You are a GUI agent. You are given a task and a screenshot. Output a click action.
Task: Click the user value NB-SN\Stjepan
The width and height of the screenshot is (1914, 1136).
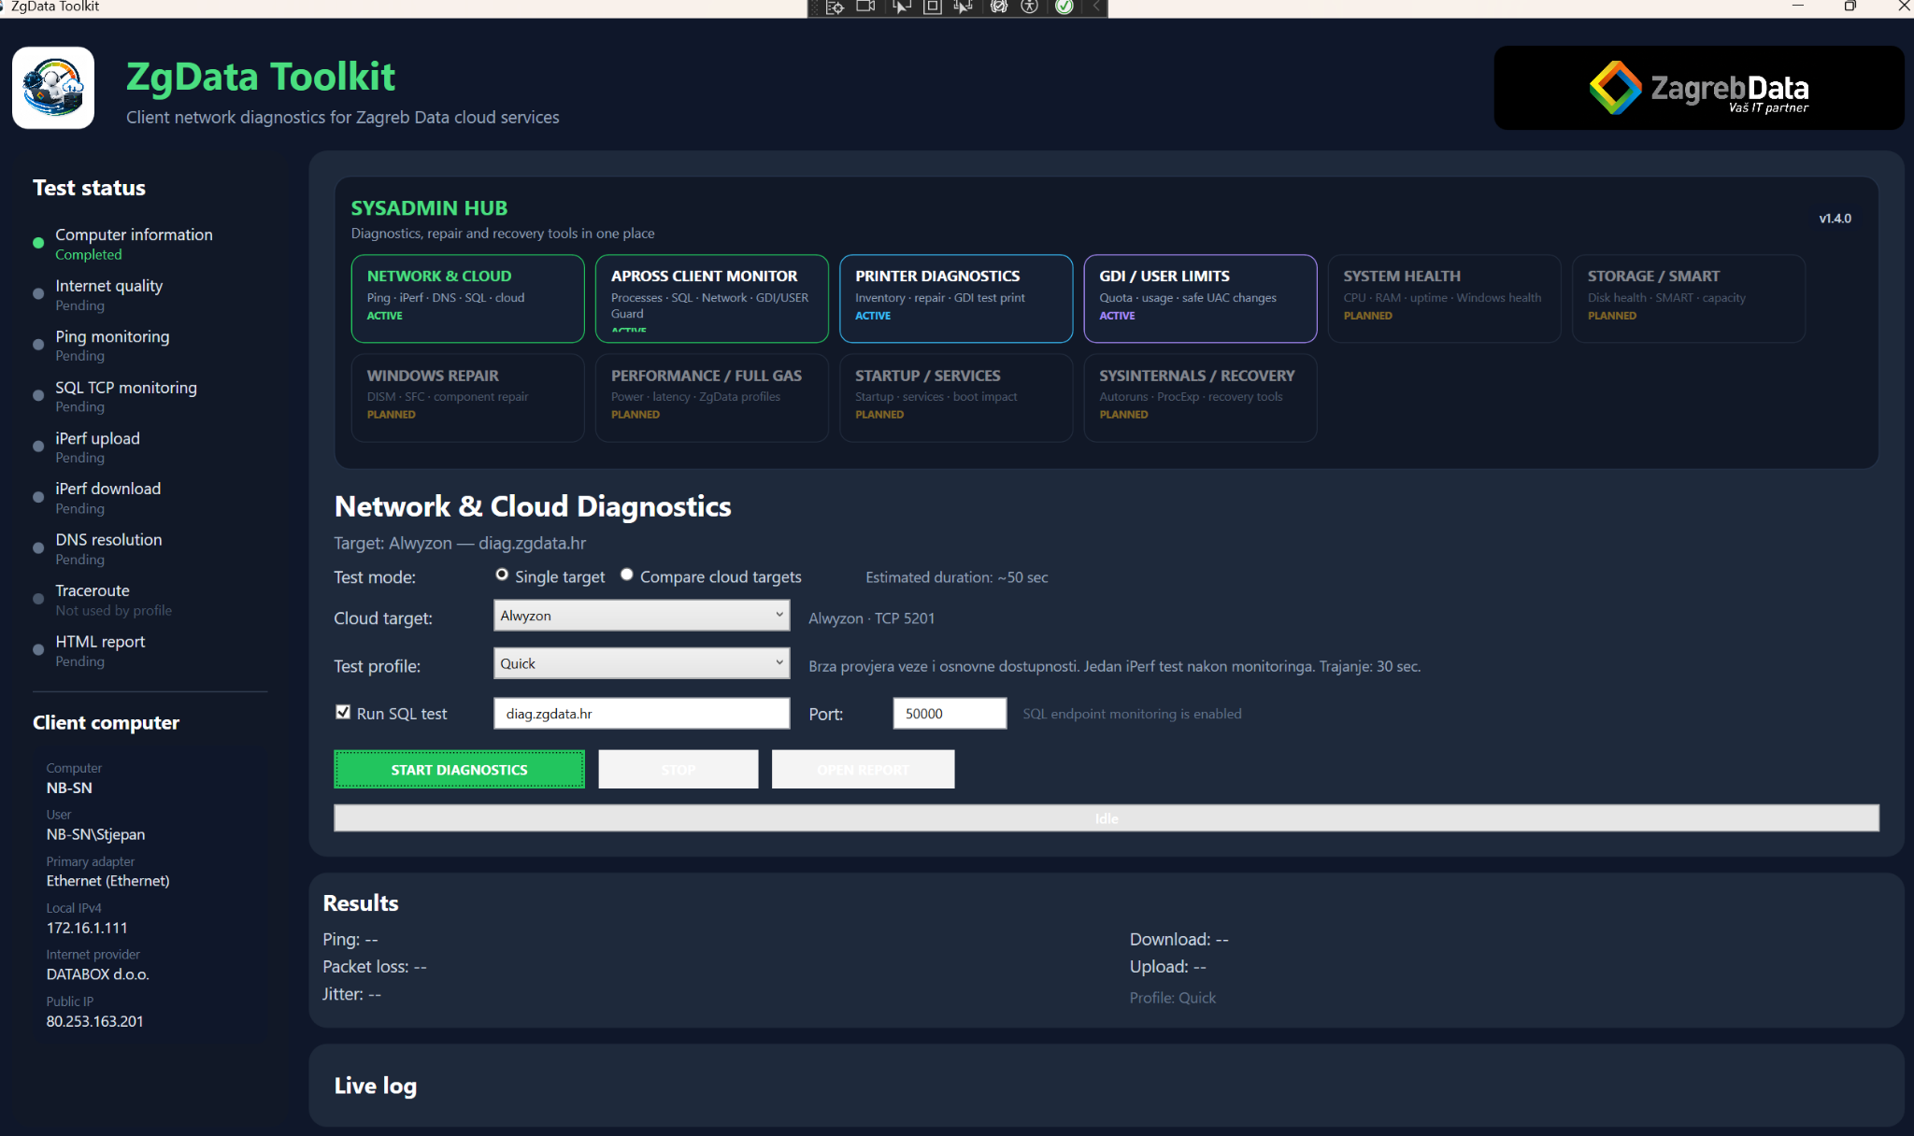[96, 834]
